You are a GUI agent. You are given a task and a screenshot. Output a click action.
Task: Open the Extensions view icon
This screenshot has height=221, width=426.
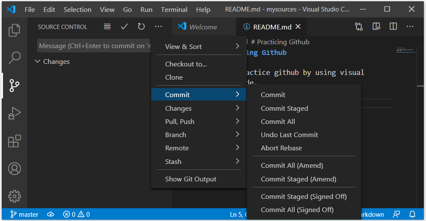tap(14, 141)
